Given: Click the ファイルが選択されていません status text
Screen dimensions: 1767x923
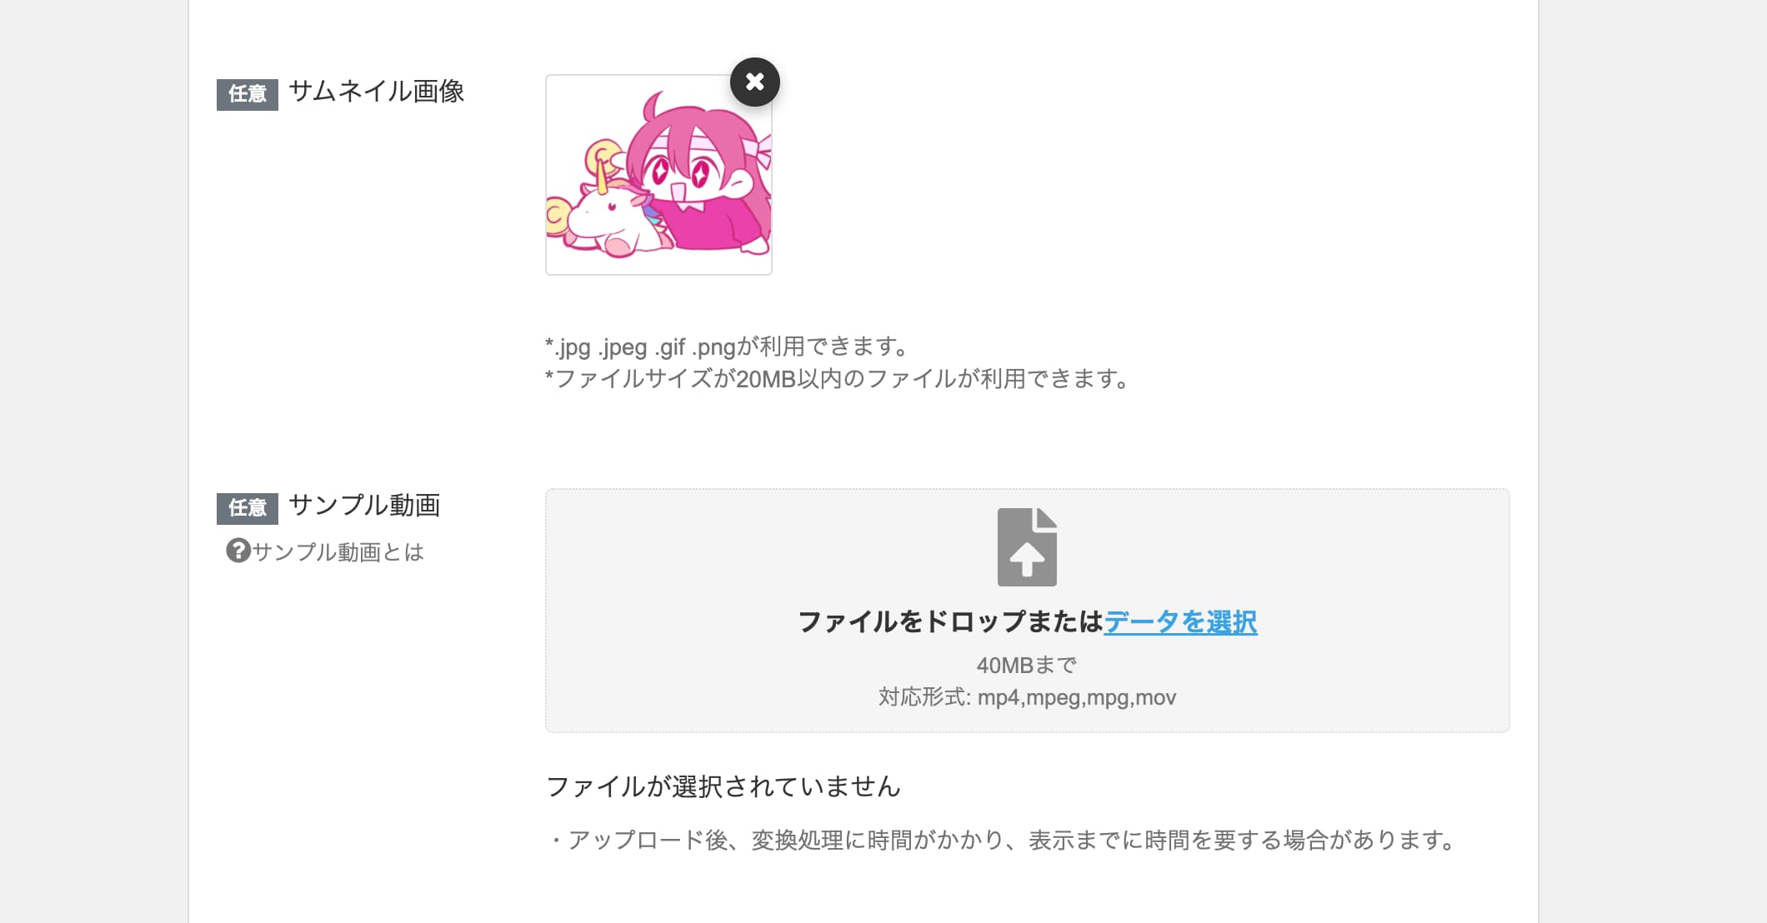Looking at the screenshot, I should (x=723, y=786).
